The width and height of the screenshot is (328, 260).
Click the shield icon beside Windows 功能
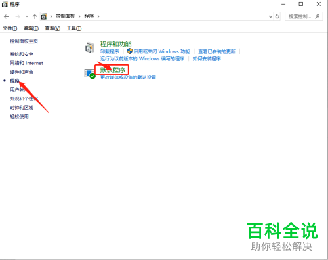click(x=130, y=51)
